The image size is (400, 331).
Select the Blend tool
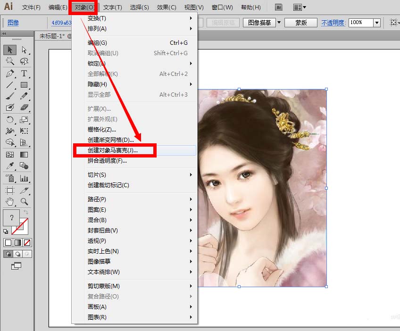(x=24, y=166)
